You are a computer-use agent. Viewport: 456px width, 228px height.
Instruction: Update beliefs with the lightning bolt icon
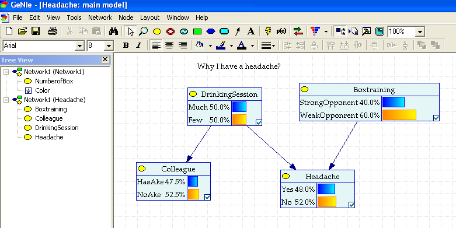(x=268, y=31)
